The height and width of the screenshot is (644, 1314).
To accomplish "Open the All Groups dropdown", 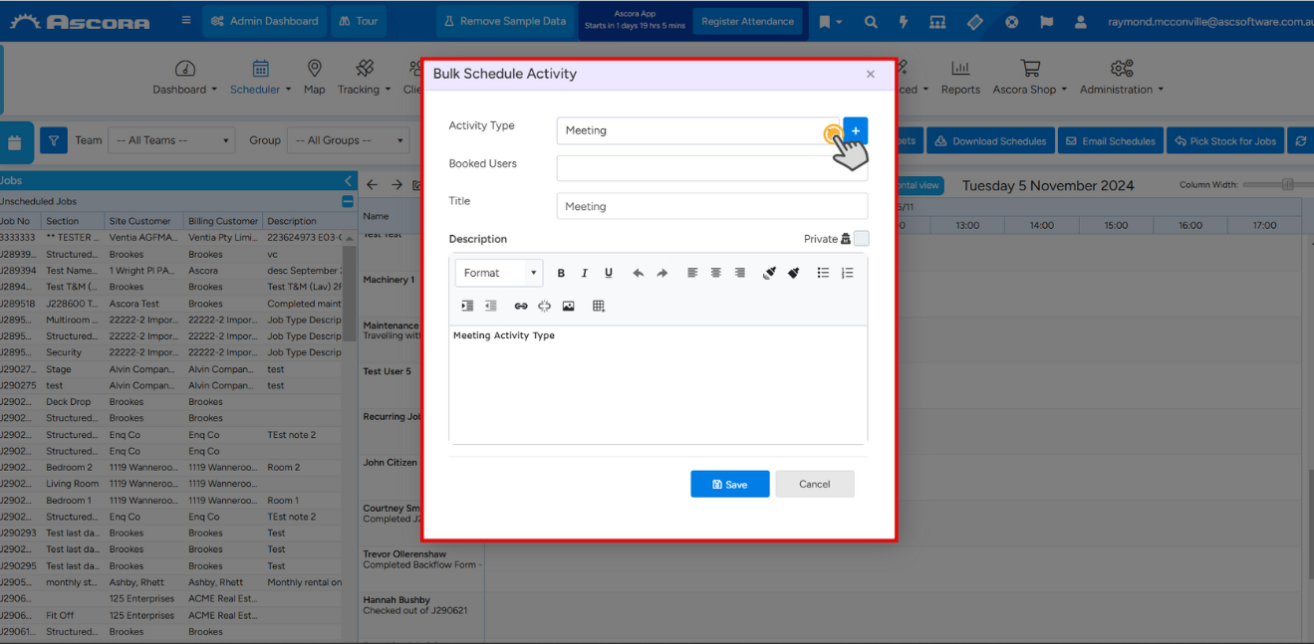I will coord(348,141).
